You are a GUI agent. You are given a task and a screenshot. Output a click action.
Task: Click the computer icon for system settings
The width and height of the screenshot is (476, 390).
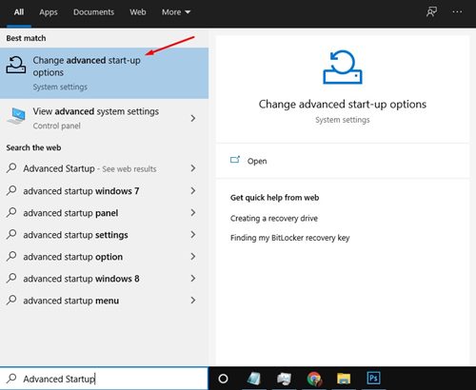click(x=16, y=116)
